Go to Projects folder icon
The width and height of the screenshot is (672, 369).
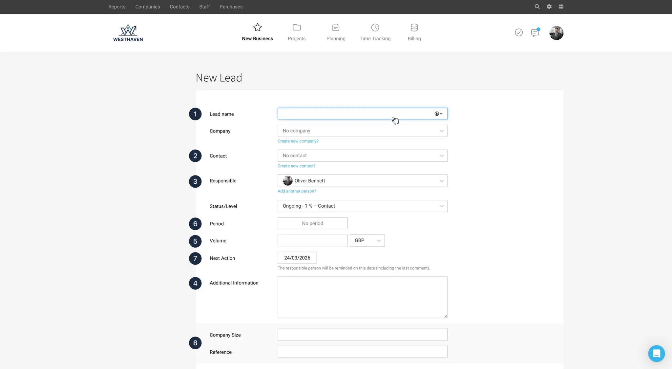[297, 28]
